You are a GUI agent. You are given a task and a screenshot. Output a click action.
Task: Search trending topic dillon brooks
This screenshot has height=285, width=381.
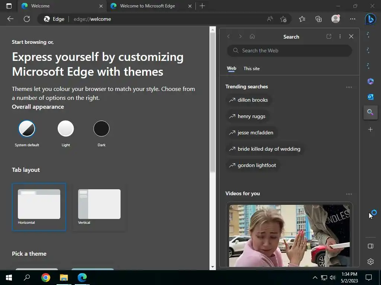point(248,100)
